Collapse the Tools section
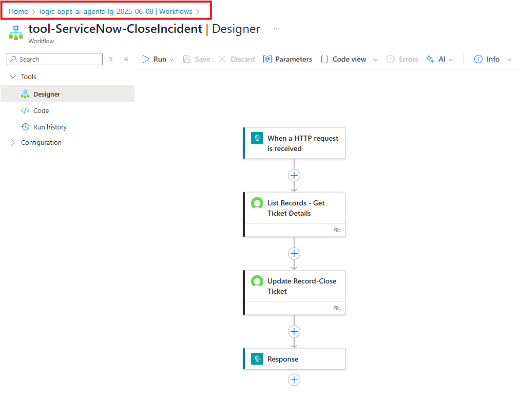Screen dimensions: 520x397 coord(13,77)
